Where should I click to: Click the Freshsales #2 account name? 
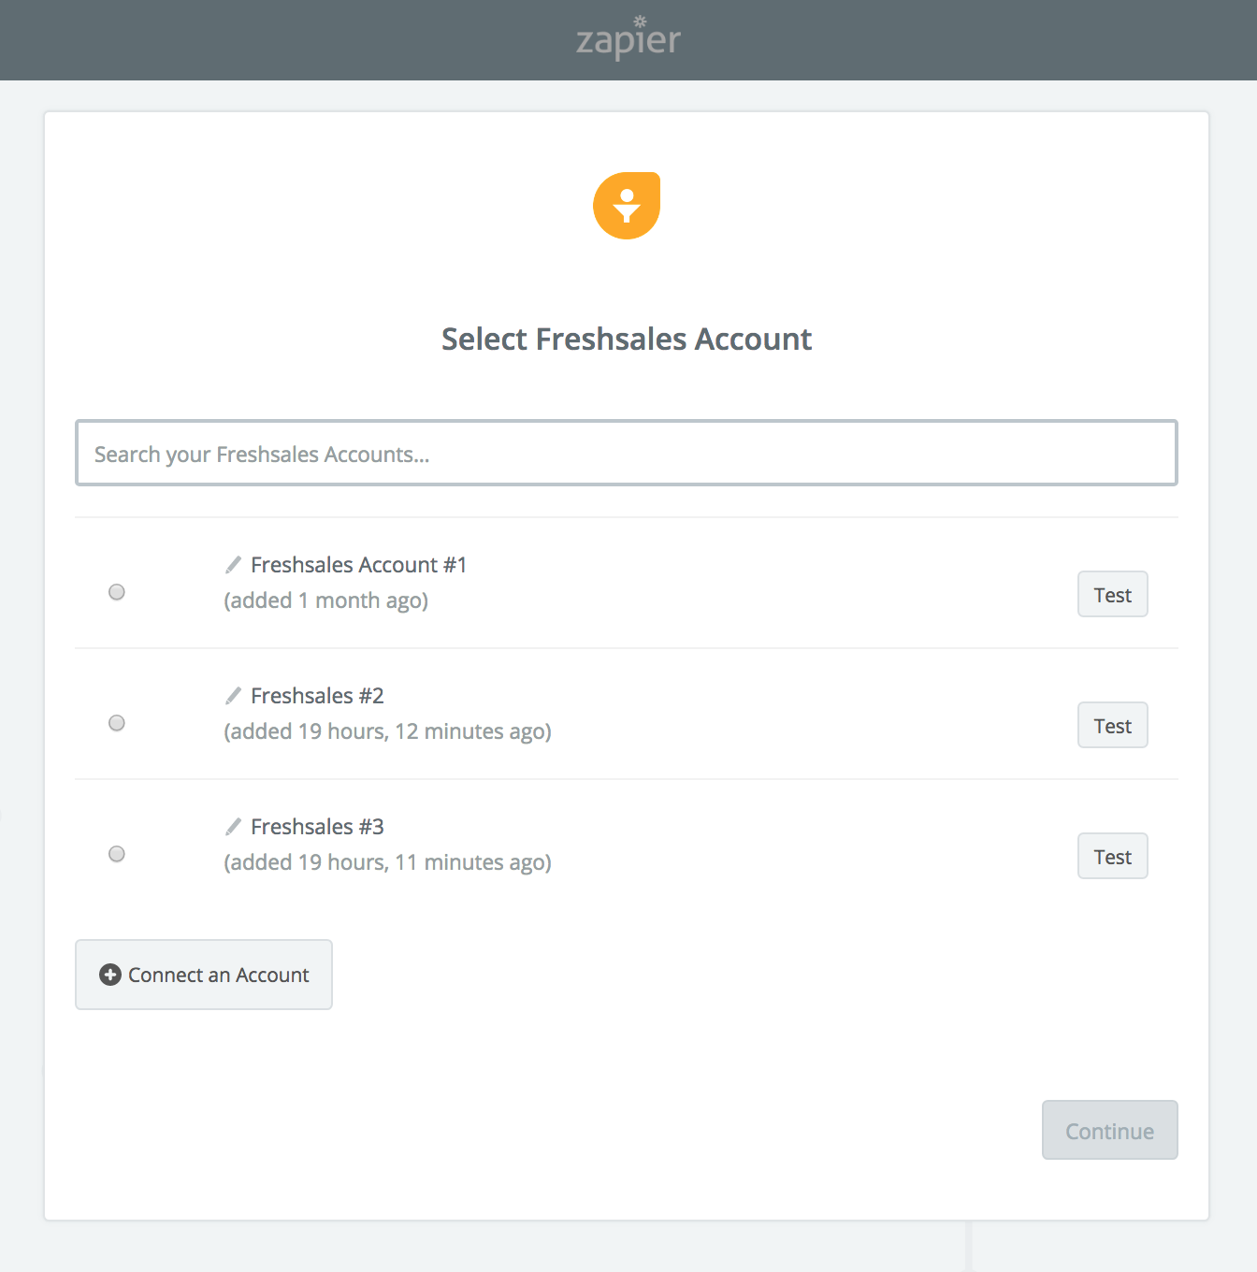tap(317, 696)
